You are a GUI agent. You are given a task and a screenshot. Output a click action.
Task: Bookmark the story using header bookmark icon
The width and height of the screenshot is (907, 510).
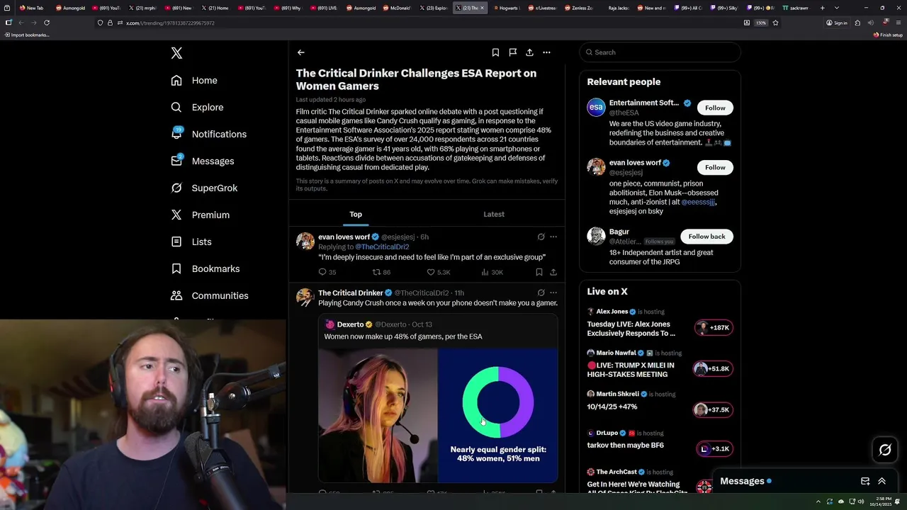[x=495, y=52]
